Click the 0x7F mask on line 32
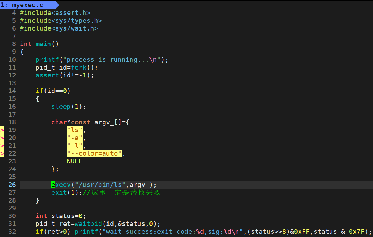 (x=357, y=232)
